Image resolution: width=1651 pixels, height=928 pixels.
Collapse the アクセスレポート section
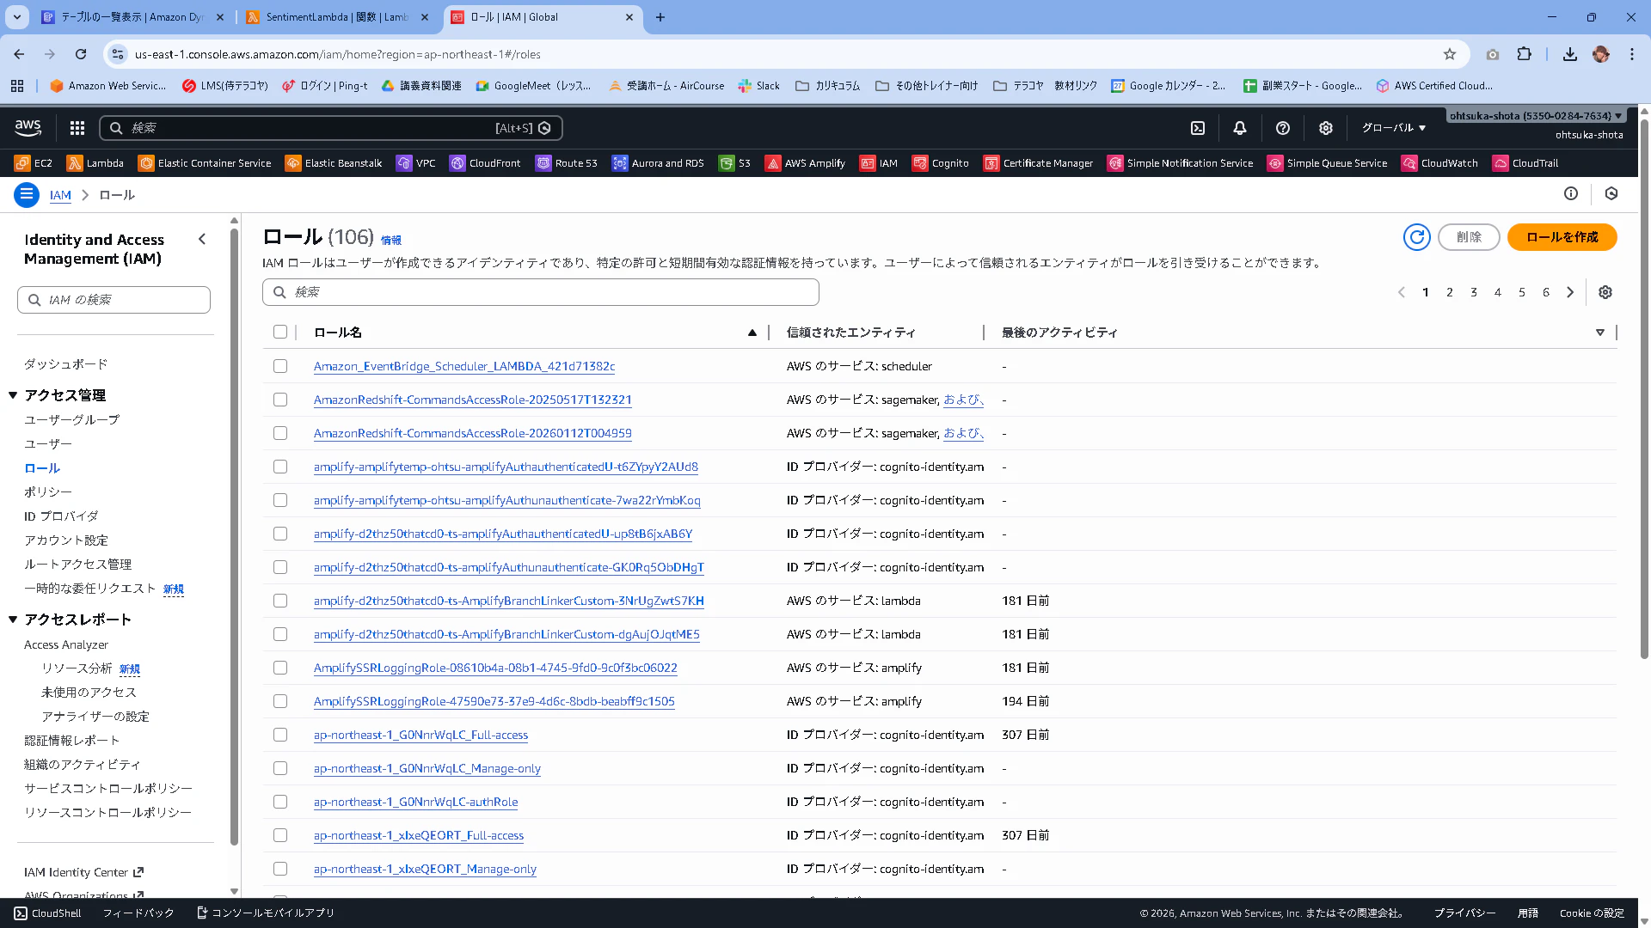point(13,620)
